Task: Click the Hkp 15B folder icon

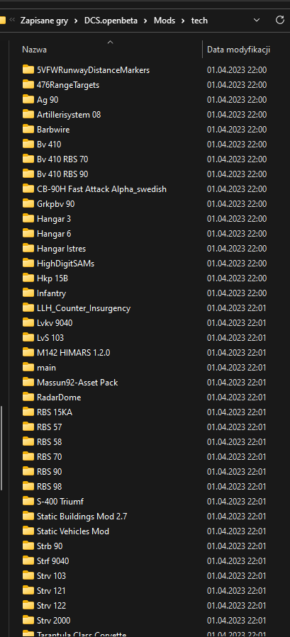Action: click(x=28, y=278)
